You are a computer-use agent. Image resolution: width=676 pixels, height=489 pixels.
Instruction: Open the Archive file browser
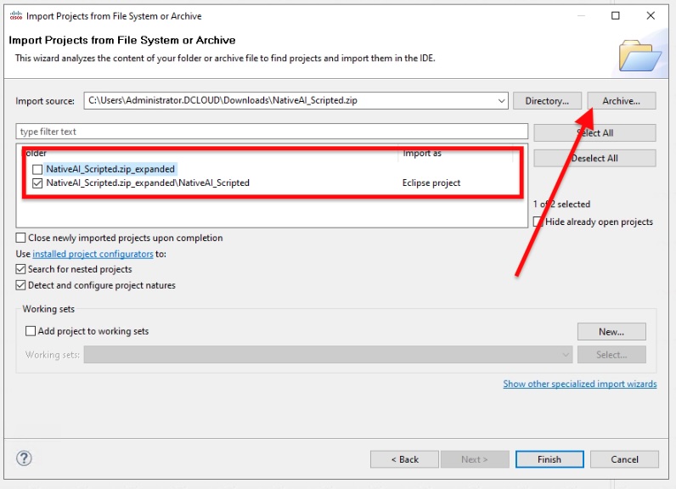[621, 101]
